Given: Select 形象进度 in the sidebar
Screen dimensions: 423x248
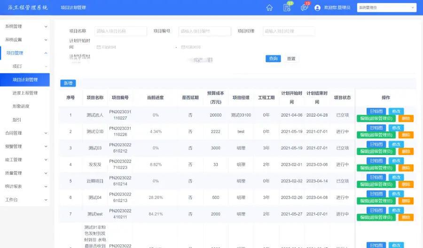Looking at the screenshot, I should pos(21,106).
